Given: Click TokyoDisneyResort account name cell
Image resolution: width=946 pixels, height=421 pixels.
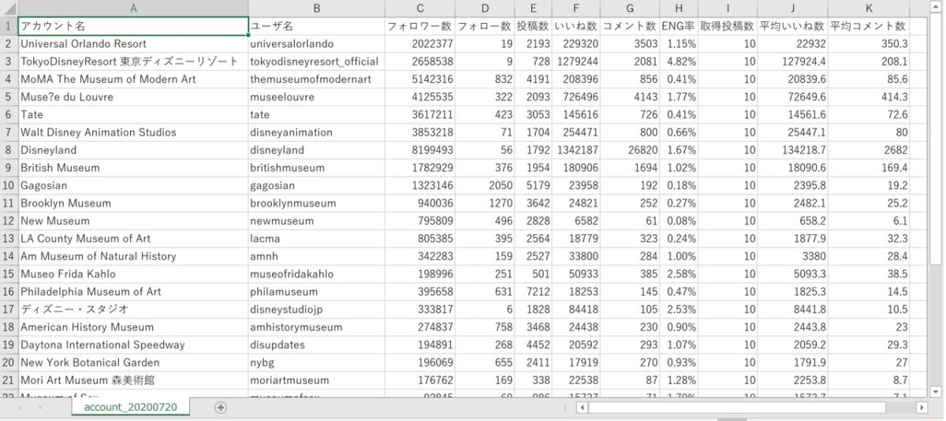Looking at the screenshot, I should pyautogui.click(x=132, y=61).
